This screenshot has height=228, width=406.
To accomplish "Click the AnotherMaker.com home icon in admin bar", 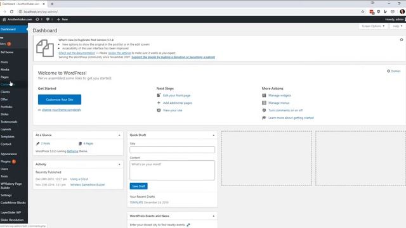I will coord(4,20).
